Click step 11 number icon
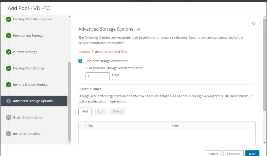This screenshot has height=156, width=267. pos(8,117)
